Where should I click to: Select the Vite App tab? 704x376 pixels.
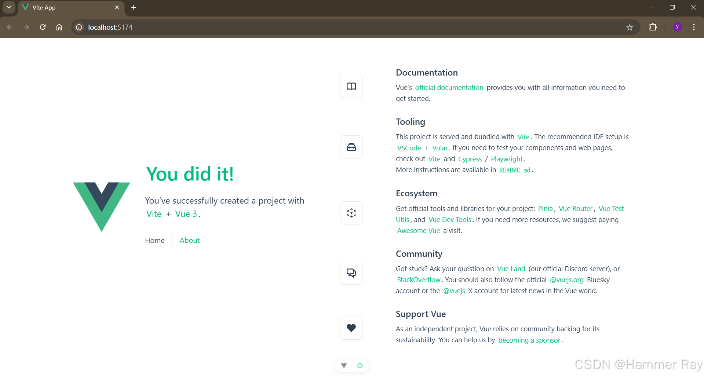tap(71, 8)
